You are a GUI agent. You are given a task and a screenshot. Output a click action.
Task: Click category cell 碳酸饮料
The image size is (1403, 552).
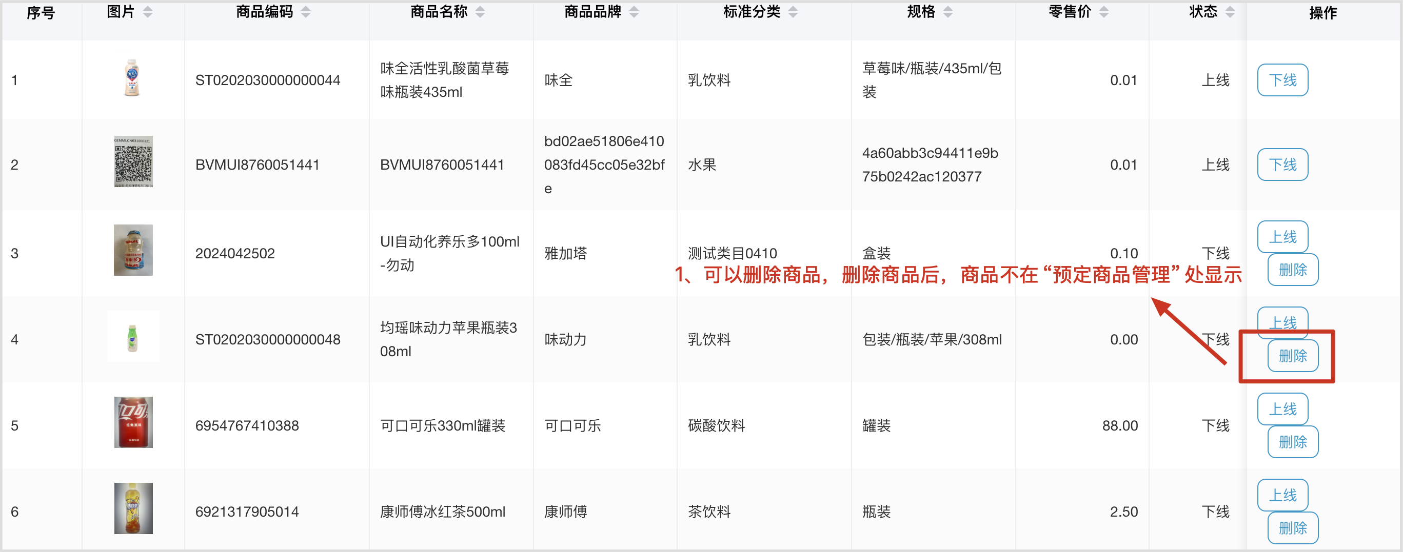pos(716,425)
